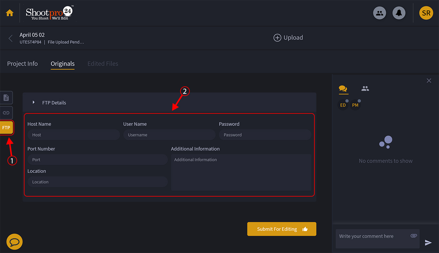Send the comment with arrow icon
Image resolution: width=439 pixels, height=253 pixels.
(x=428, y=243)
